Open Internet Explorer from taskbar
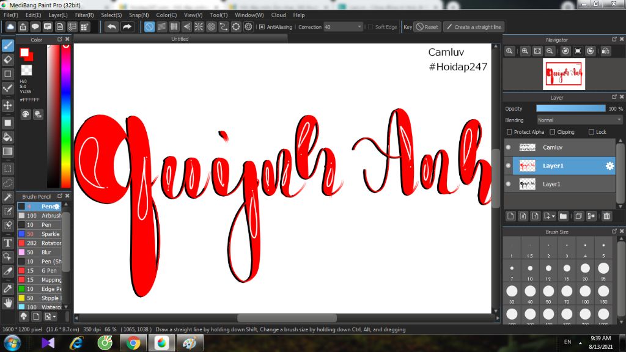The height and width of the screenshot is (352, 626). tap(76, 343)
